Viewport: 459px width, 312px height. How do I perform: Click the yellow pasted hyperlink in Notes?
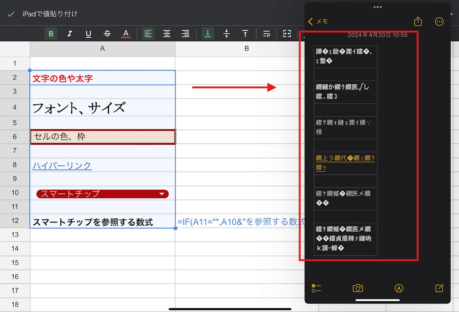tap(345, 163)
